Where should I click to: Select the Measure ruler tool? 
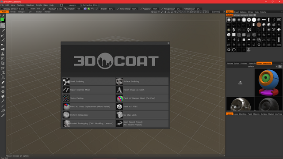[3, 115]
